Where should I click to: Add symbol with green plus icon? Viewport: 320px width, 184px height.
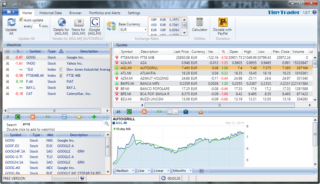coord(94,117)
